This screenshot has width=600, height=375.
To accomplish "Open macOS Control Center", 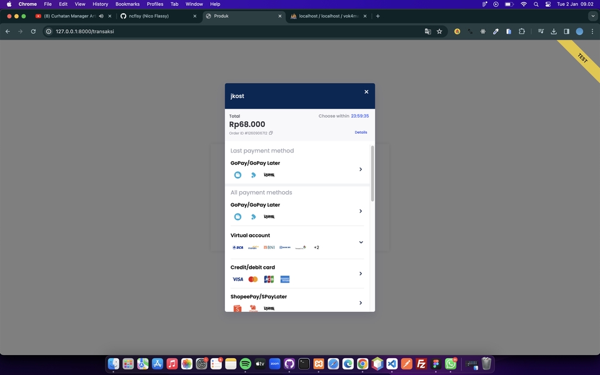I will (548, 4).
